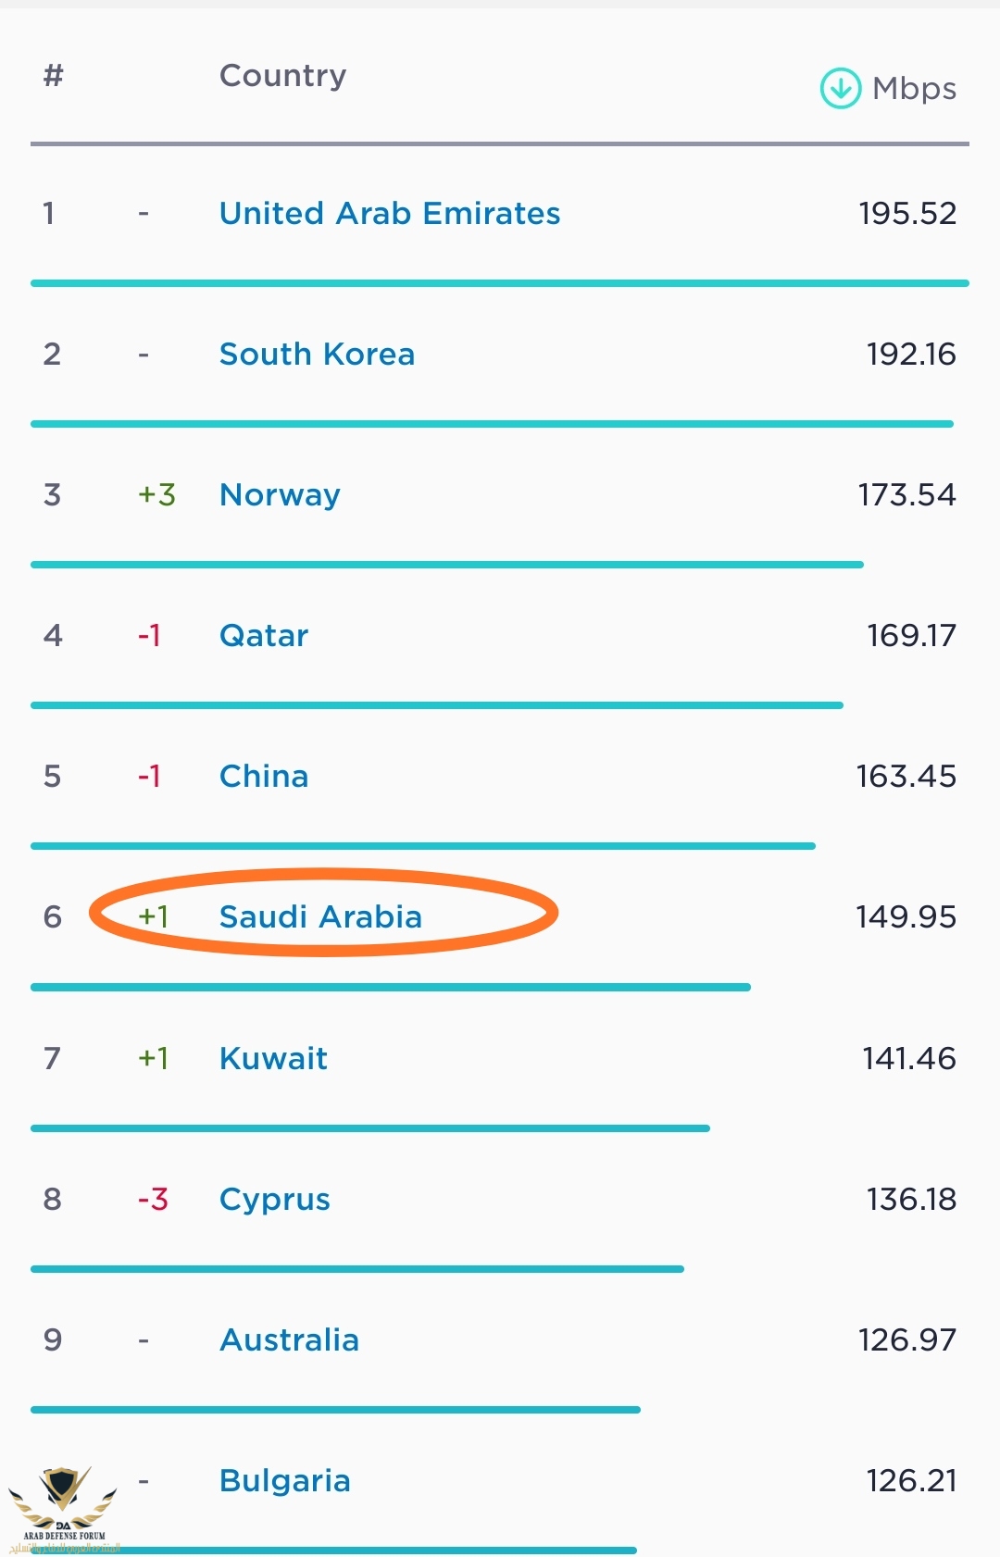Open the South Korea country link
The width and height of the screenshot is (1000, 1557).
pyautogui.click(x=317, y=355)
